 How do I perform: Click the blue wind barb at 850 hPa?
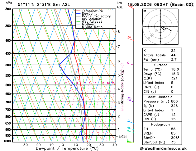click(131, 121)
